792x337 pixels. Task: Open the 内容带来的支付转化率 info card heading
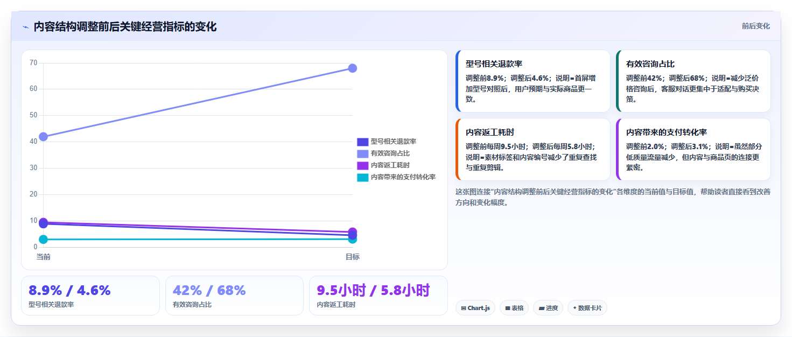[x=667, y=132]
